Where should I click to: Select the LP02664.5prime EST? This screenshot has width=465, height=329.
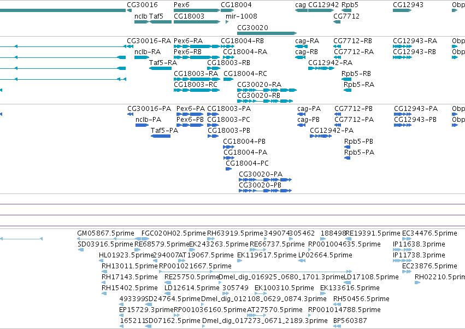pyautogui.click(x=302, y=261)
